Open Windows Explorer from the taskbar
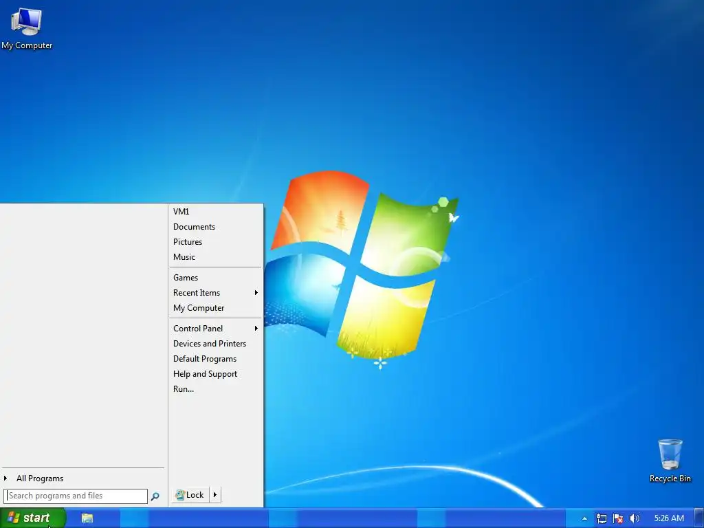Screen dimensions: 704x528 (87, 518)
